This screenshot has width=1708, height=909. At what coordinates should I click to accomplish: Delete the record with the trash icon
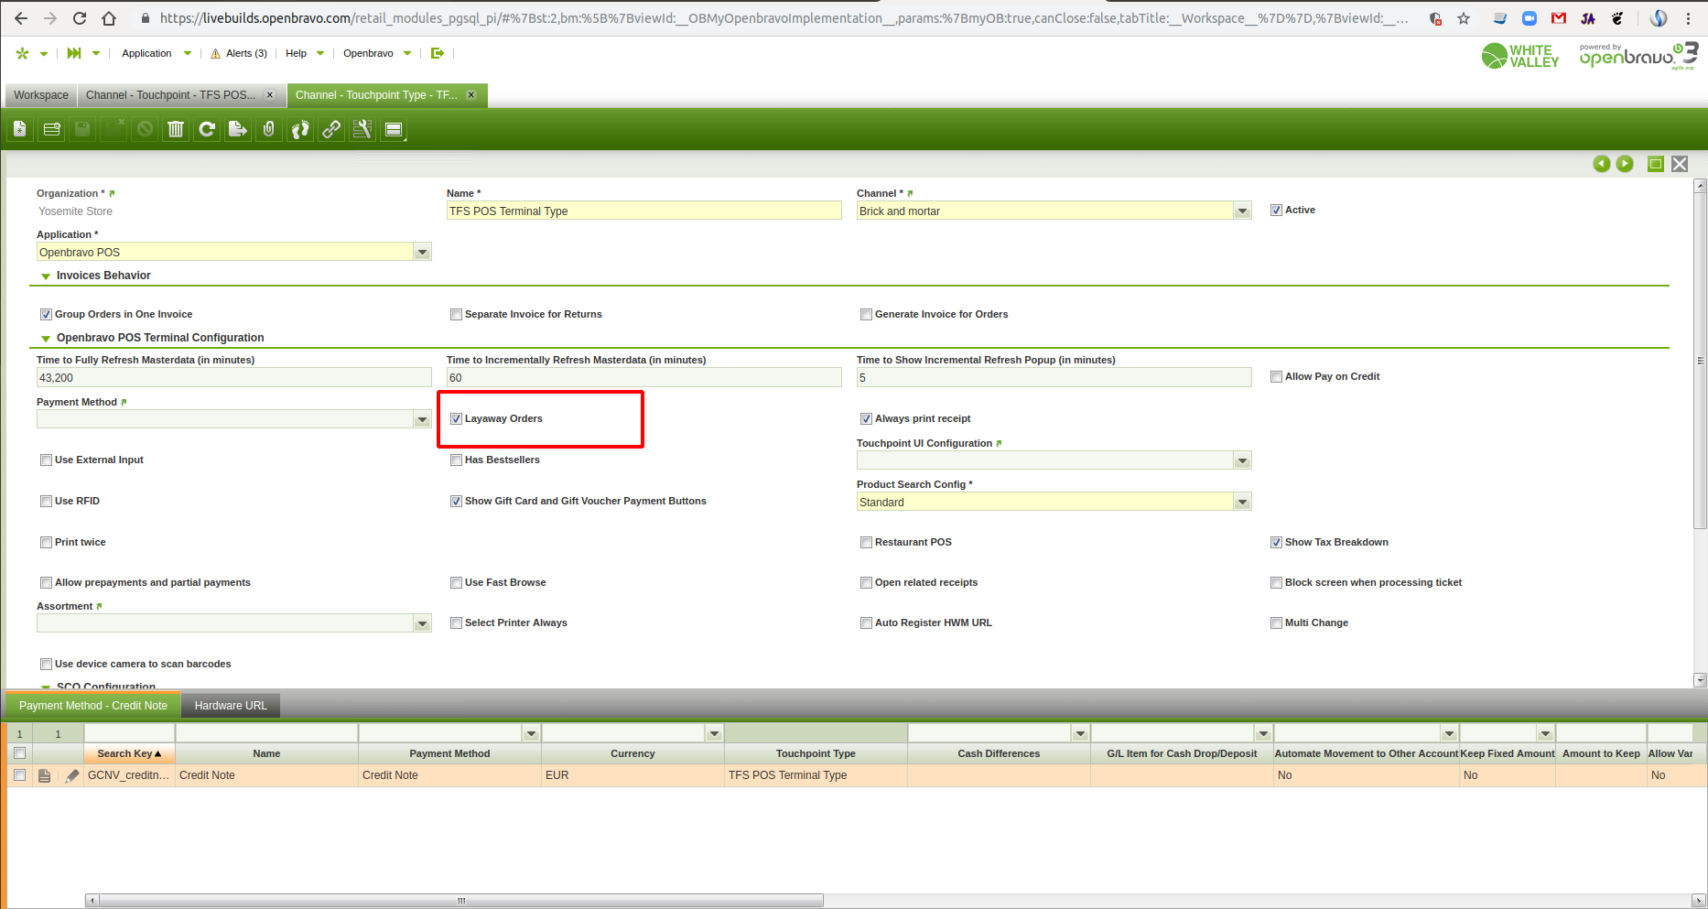click(176, 130)
